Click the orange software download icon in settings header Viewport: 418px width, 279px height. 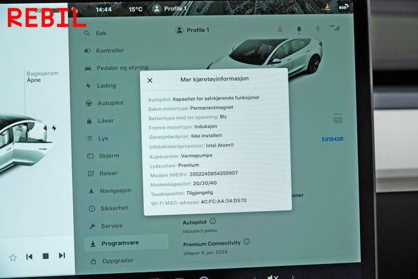pyautogui.click(x=280, y=29)
